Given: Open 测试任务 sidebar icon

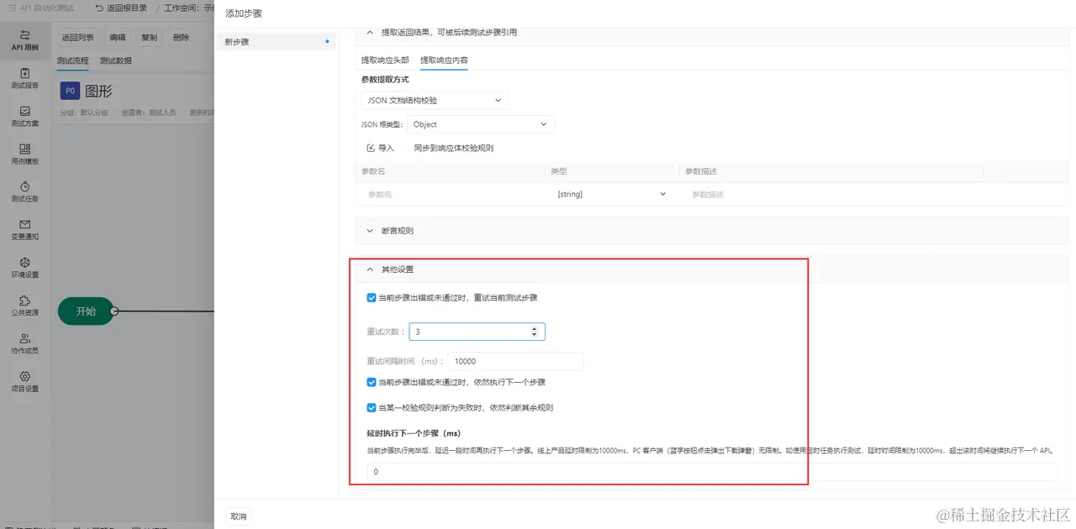Looking at the screenshot, I should point(25,191).
